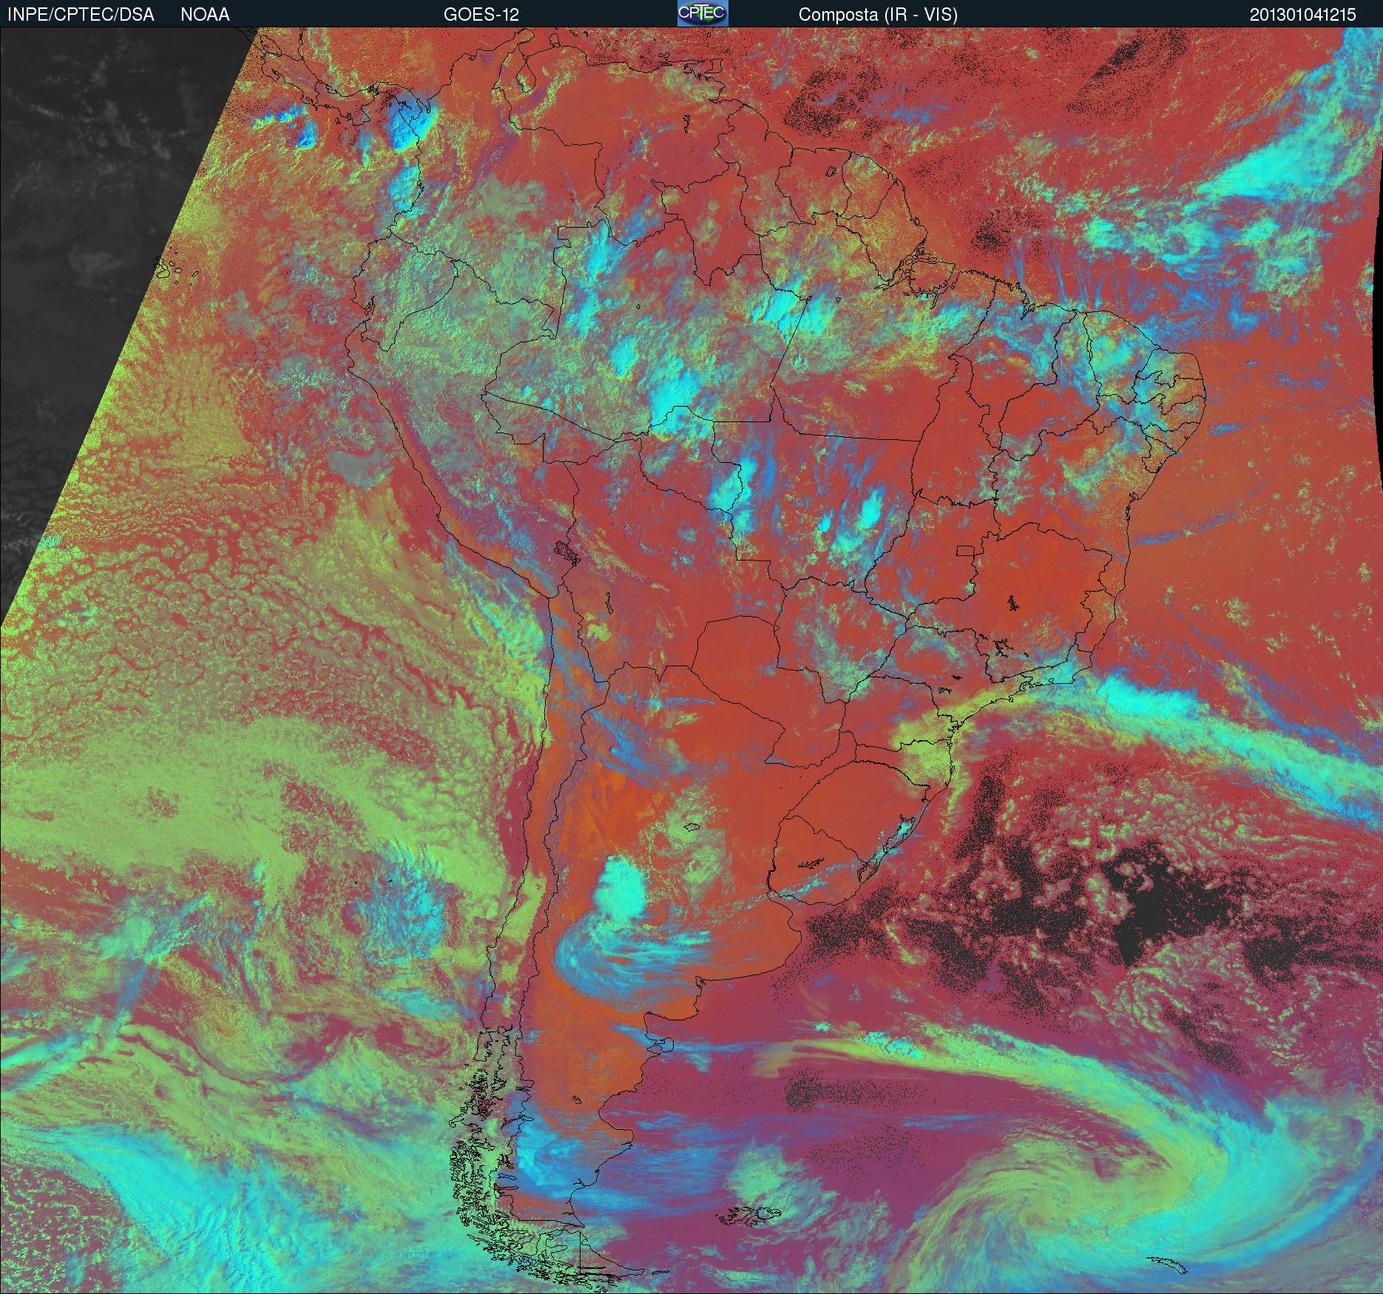This screenshot has width=1383, height=1294.
Task: Click the INPE/CPTEC/DSA header text
Action: coord(81,15)
